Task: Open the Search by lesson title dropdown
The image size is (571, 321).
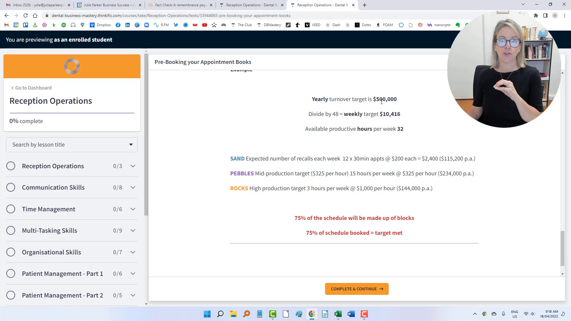Action: click(72, 145)
